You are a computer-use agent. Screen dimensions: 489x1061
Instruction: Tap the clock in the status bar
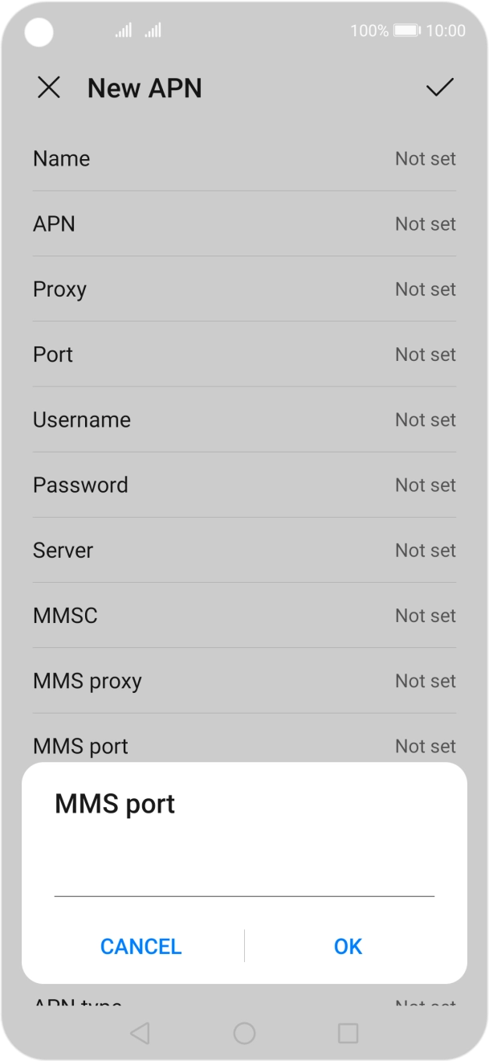click(446, 31)
